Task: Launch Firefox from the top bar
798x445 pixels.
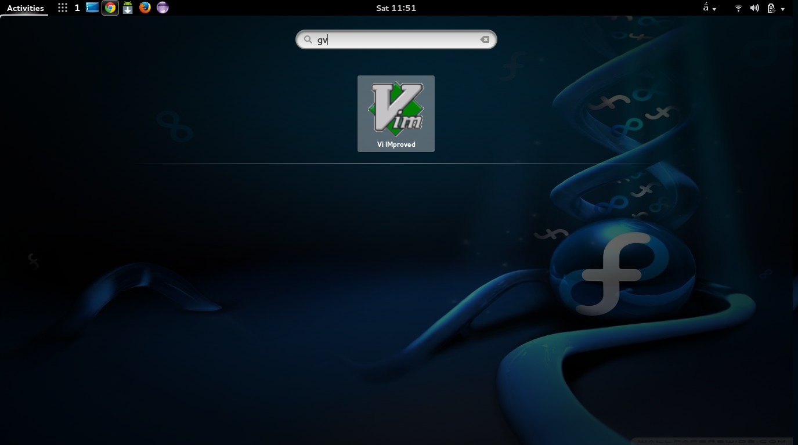Action: [x=145, y=8]
